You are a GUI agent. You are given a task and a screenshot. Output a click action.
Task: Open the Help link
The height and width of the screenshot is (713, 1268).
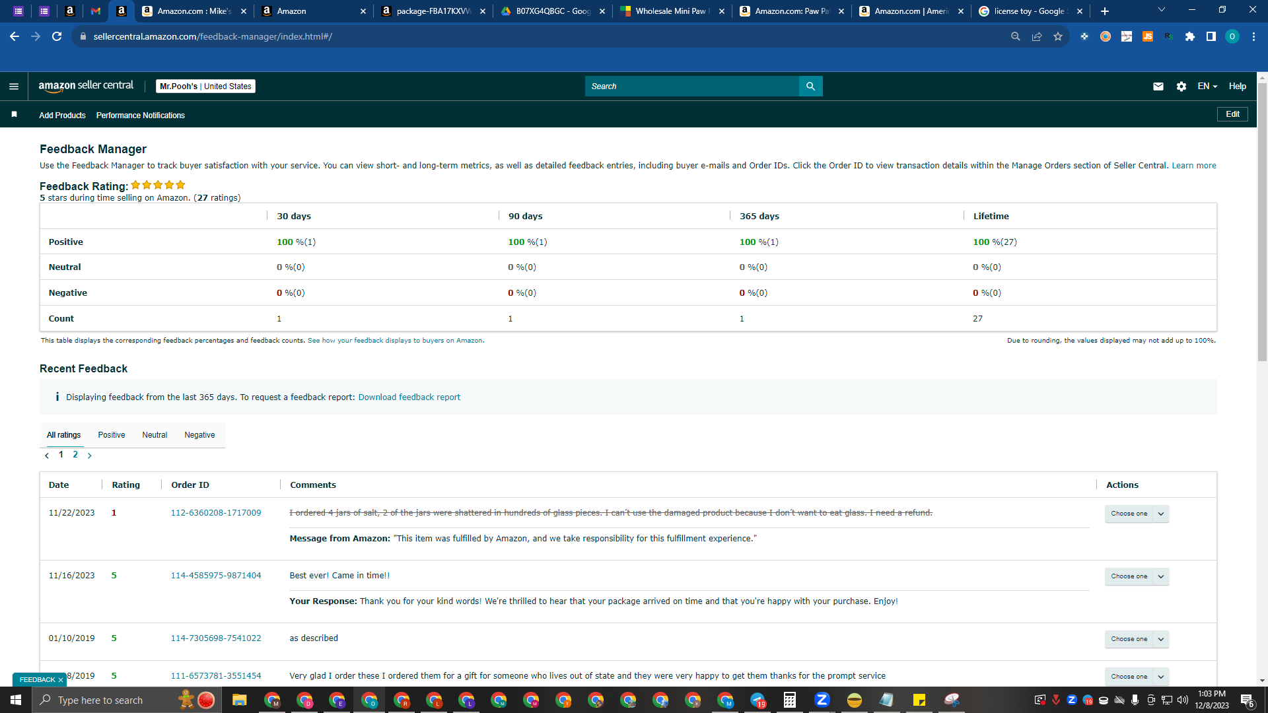point(1237,86)
